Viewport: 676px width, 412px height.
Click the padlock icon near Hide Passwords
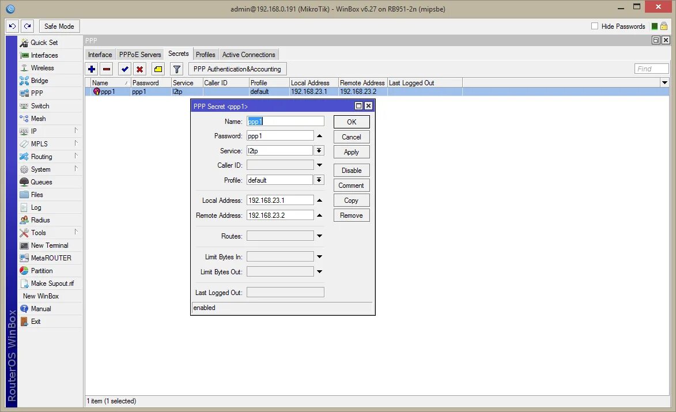point(664,27)
